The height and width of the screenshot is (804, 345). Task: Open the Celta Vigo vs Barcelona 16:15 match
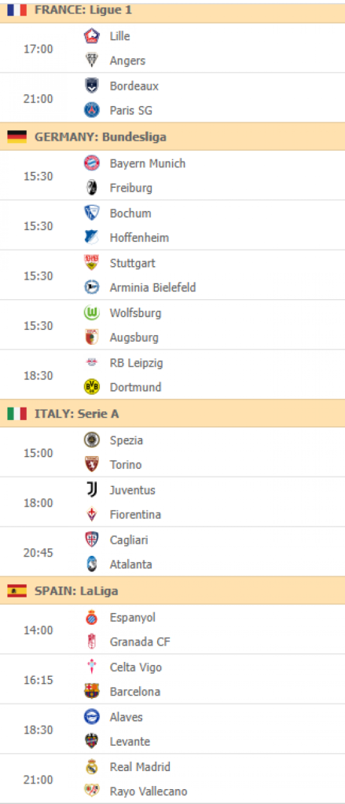173,679
